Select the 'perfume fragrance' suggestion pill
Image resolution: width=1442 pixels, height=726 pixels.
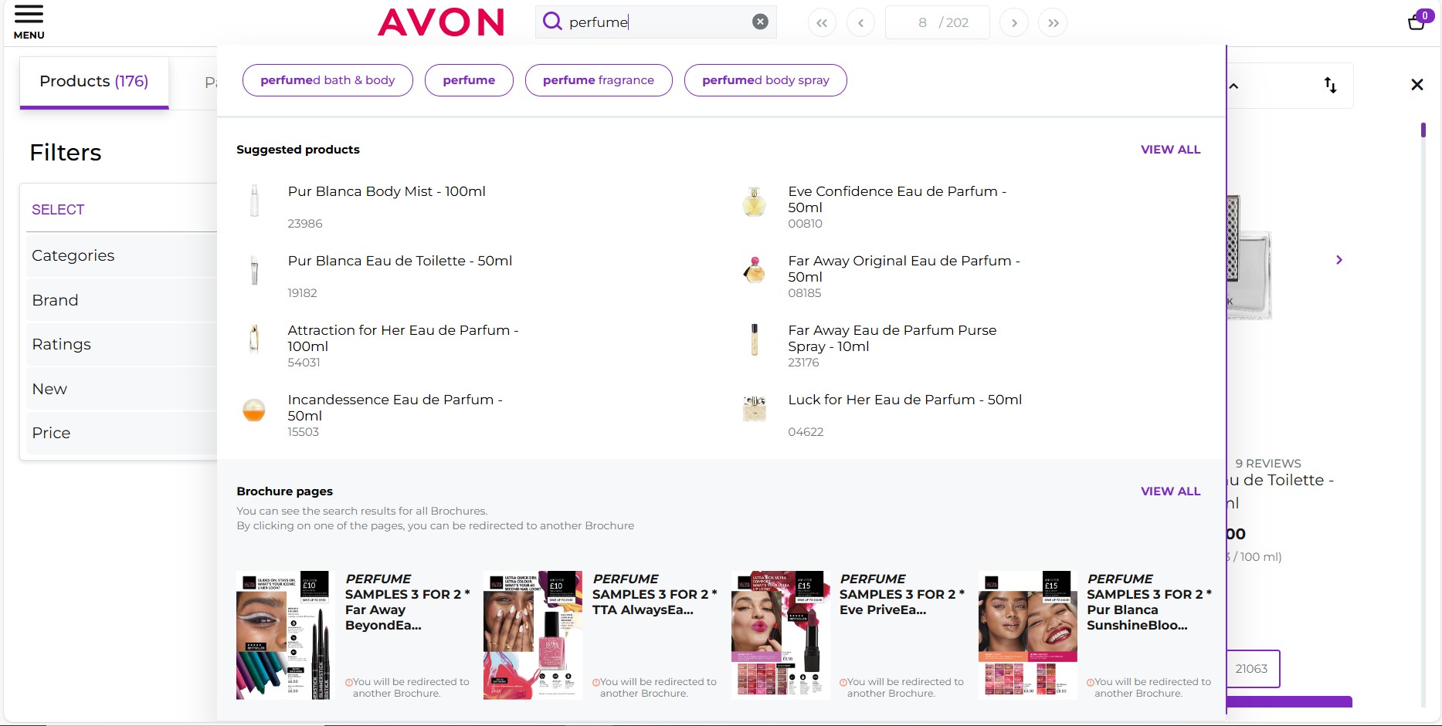pos(599,79)
